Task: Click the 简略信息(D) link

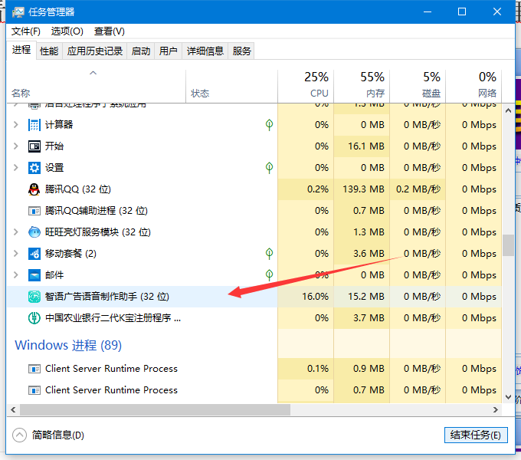Action: (x=58, y=435)
